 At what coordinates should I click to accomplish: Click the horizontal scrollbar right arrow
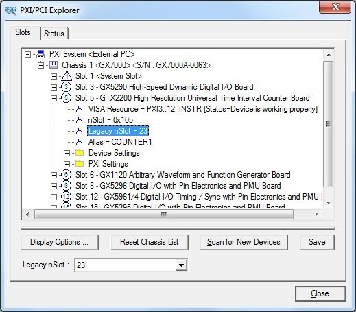[x=316, y=215]
